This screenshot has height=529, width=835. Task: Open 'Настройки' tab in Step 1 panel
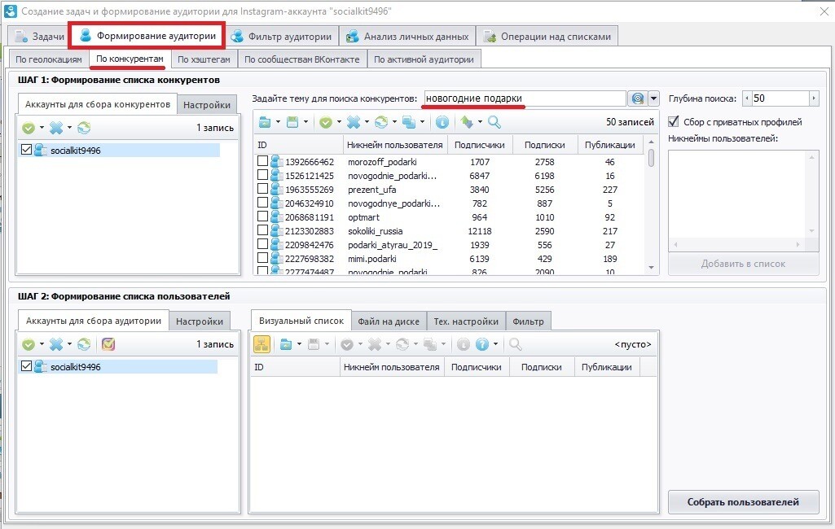[207, 105]
